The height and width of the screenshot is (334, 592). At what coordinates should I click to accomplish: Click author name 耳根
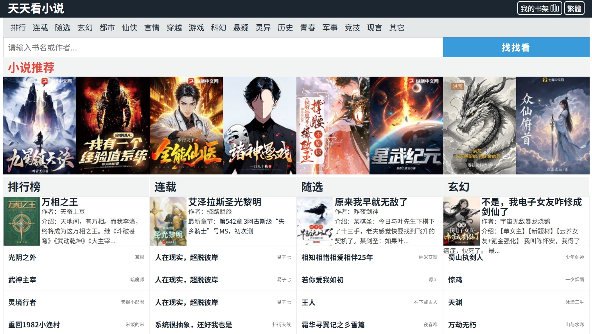(140, 257)
